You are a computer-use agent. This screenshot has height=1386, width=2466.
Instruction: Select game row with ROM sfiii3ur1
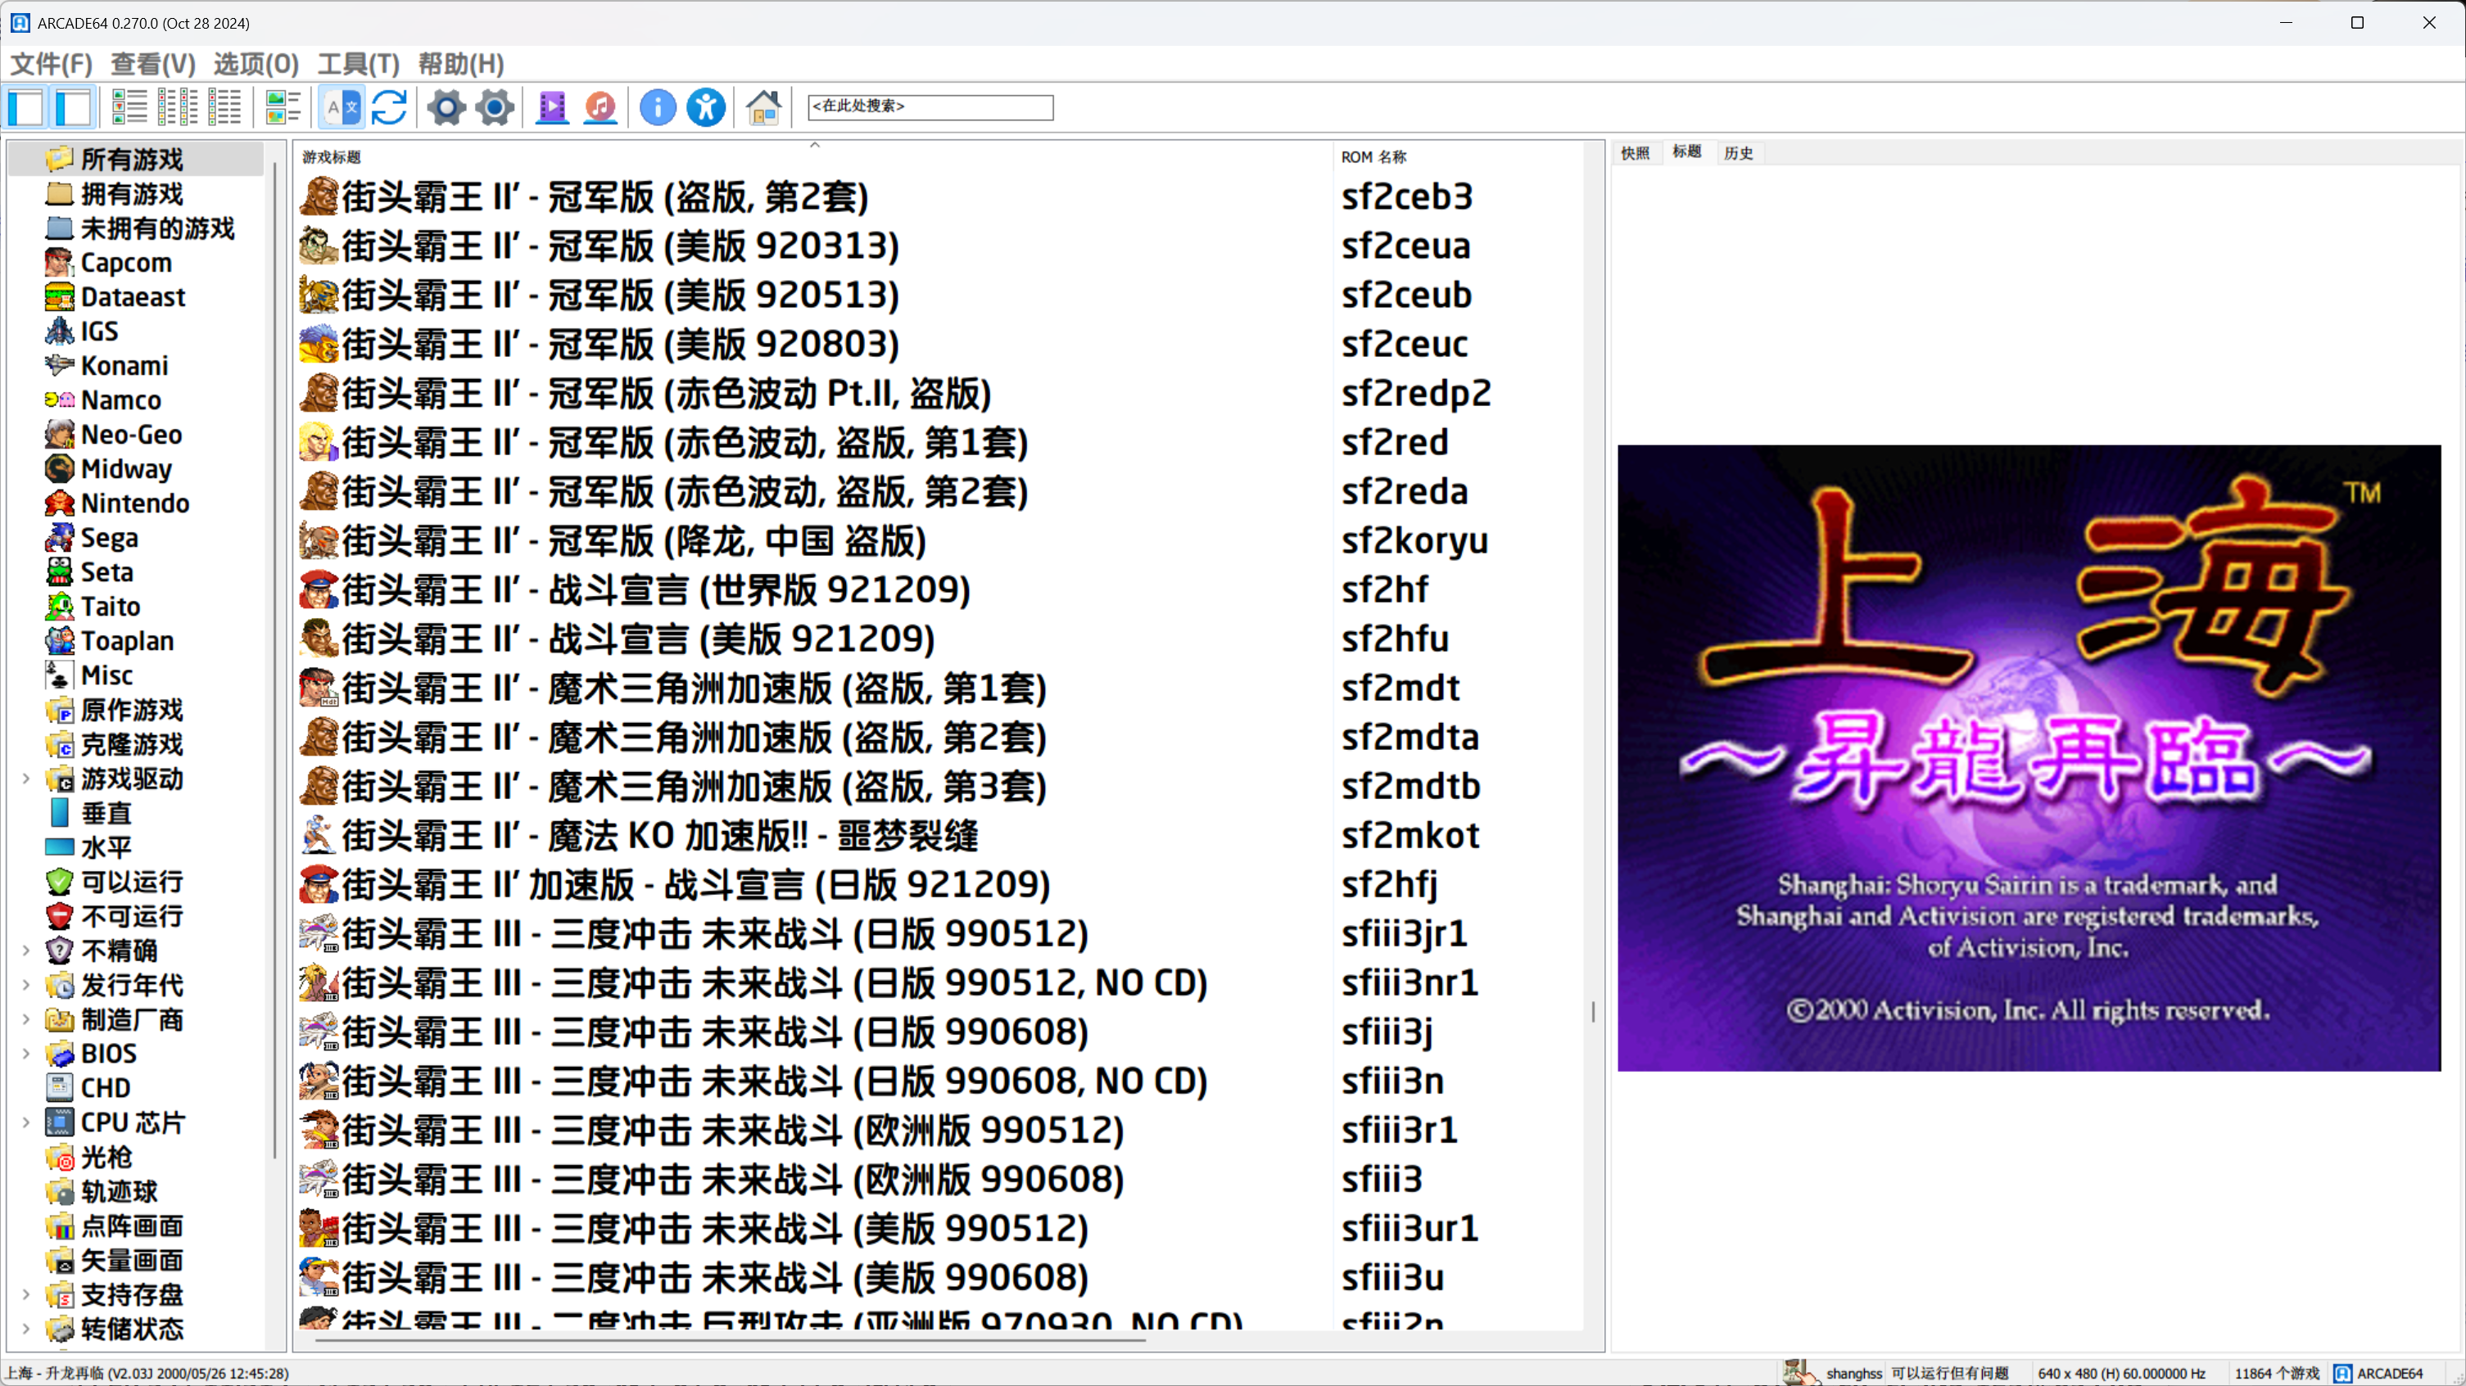coord(938,1228)
